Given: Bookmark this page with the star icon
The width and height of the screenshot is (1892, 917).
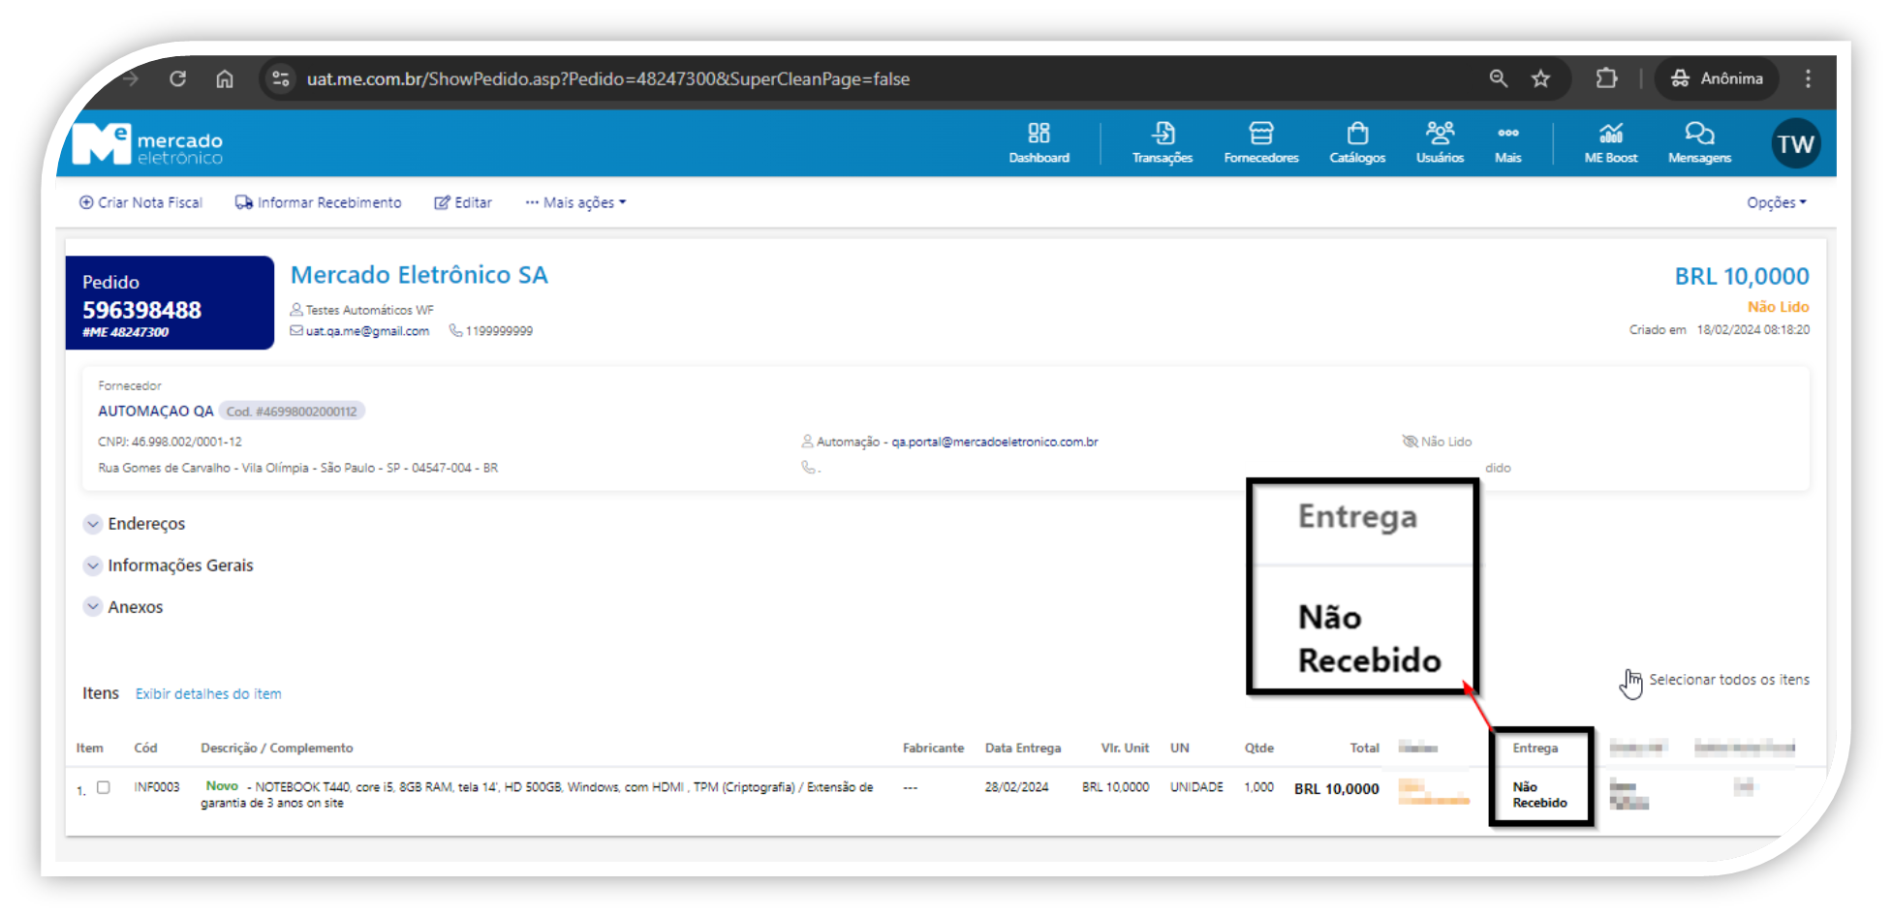Looking at the screenshot, I should pos(1540,78).
